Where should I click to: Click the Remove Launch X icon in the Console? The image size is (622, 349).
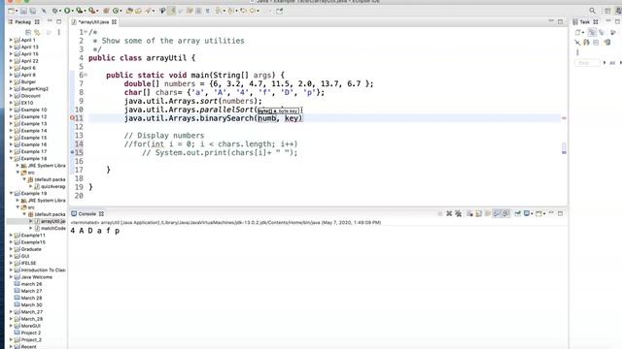click(x=449, y=213)
